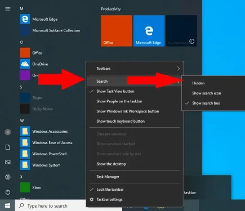Open Power options icon in Start sidebar
This screenshot has width=245, height=211.
tap(8, 192)
